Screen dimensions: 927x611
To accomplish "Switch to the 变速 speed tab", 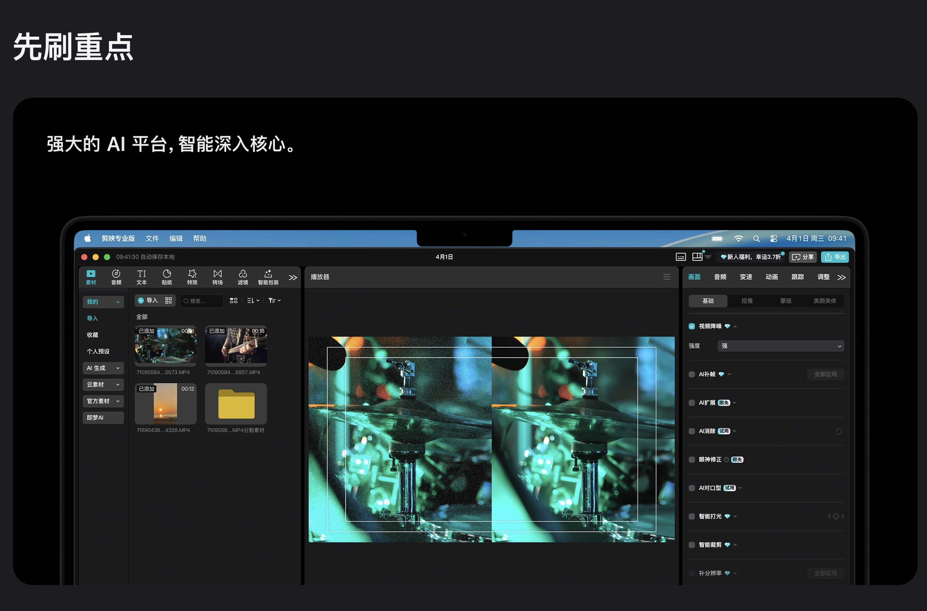I will coord(746,277).
